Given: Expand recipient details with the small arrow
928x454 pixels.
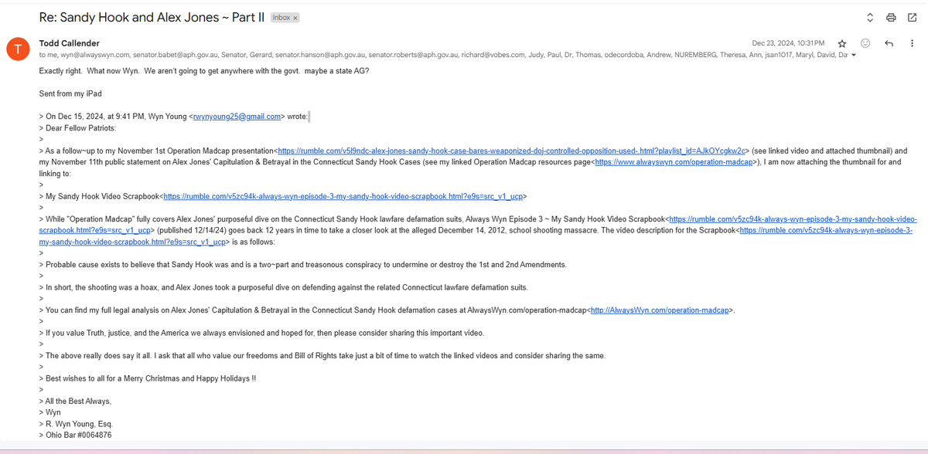Looking at the screenshot, I should (853, 56).
